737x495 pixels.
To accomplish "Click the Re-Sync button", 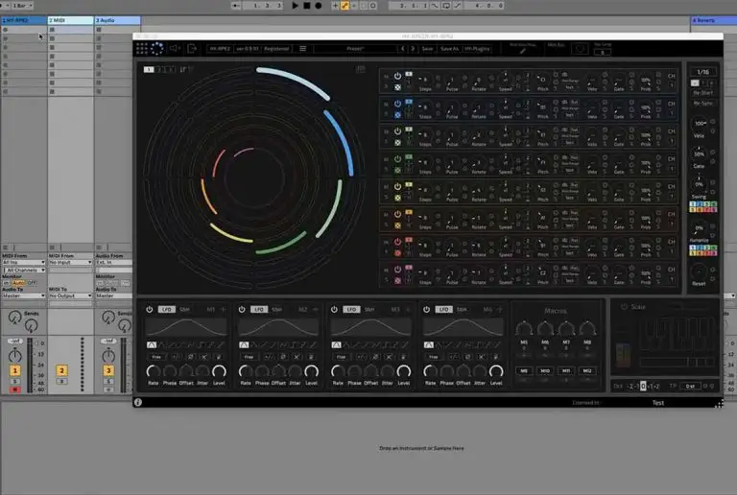I will 702,103.
